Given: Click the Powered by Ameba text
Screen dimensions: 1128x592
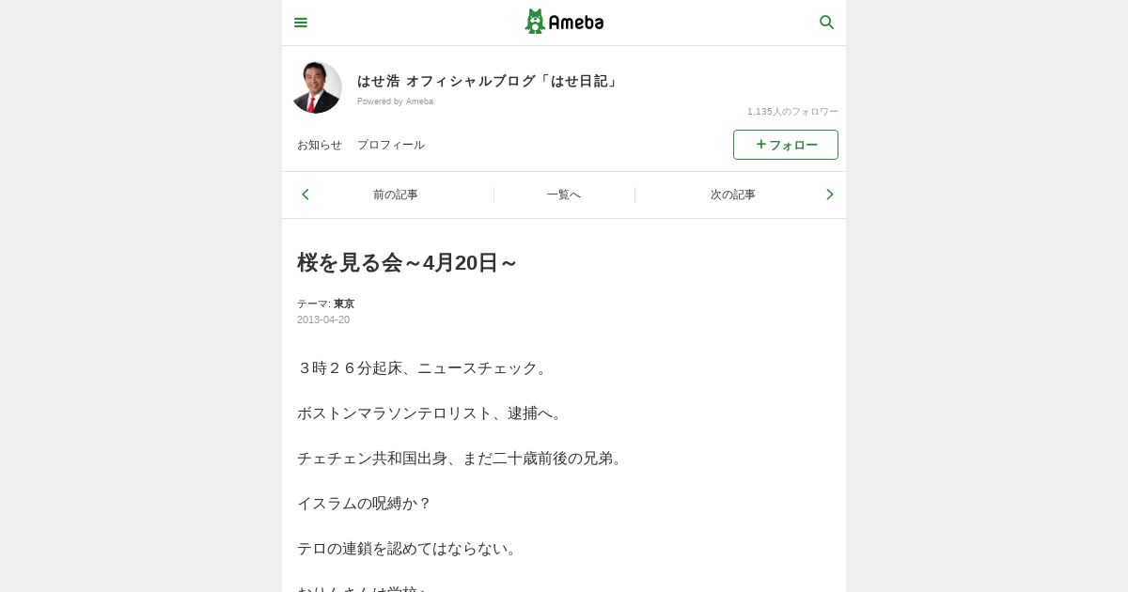Looking at the screenshot, I should click(x=395, y=101).
